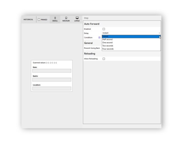Viewport: 189px width, 146px height.
Task: Switch to the Historical tab
Action: 28,20
